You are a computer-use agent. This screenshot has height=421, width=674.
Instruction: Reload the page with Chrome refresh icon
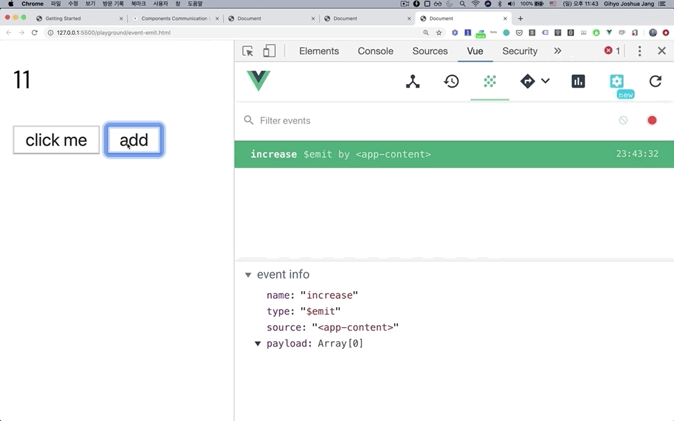click(x=35, y=33)
